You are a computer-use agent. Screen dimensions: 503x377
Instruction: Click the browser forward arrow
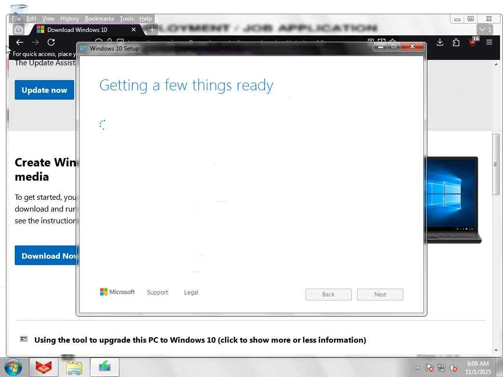[35, 42]
